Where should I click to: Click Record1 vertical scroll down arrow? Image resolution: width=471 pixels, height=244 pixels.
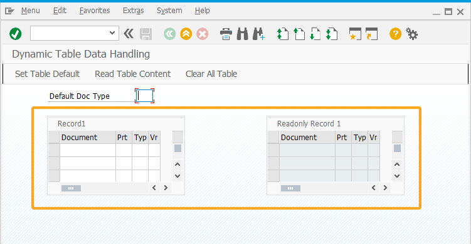click(177, 176)
